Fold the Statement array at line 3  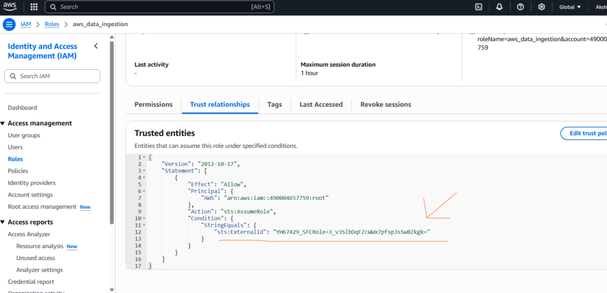tap(144, 170)
